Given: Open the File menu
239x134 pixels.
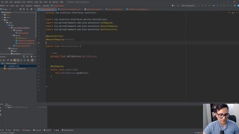Looking at the screenshot, I should point(2,2).
